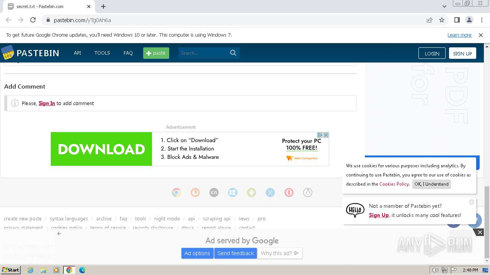Bookmark this page with the star icon
Screen dimensions: 490x275
442,20
